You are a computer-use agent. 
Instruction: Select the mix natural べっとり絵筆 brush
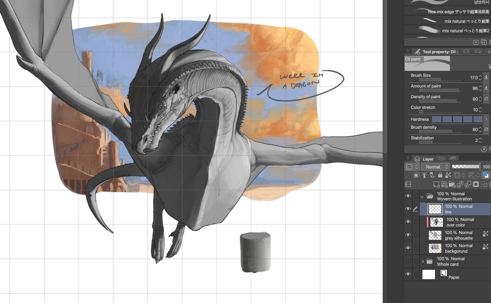pos(447,21)
